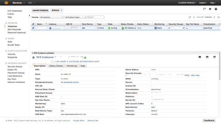221x124 pixels.
Task: Maximize the details pane layout icon
Action: point(214,57)
